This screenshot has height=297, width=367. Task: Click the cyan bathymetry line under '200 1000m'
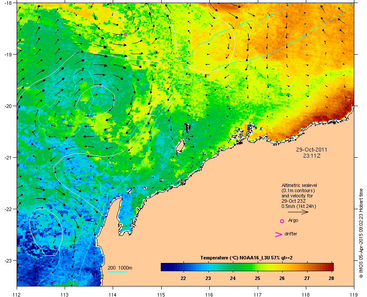(117, 272)
